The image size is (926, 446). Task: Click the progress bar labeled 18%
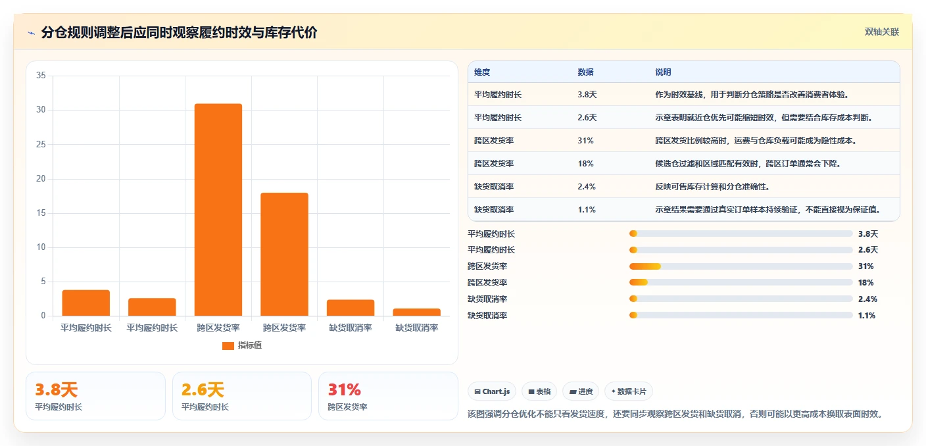coord(741,283)
